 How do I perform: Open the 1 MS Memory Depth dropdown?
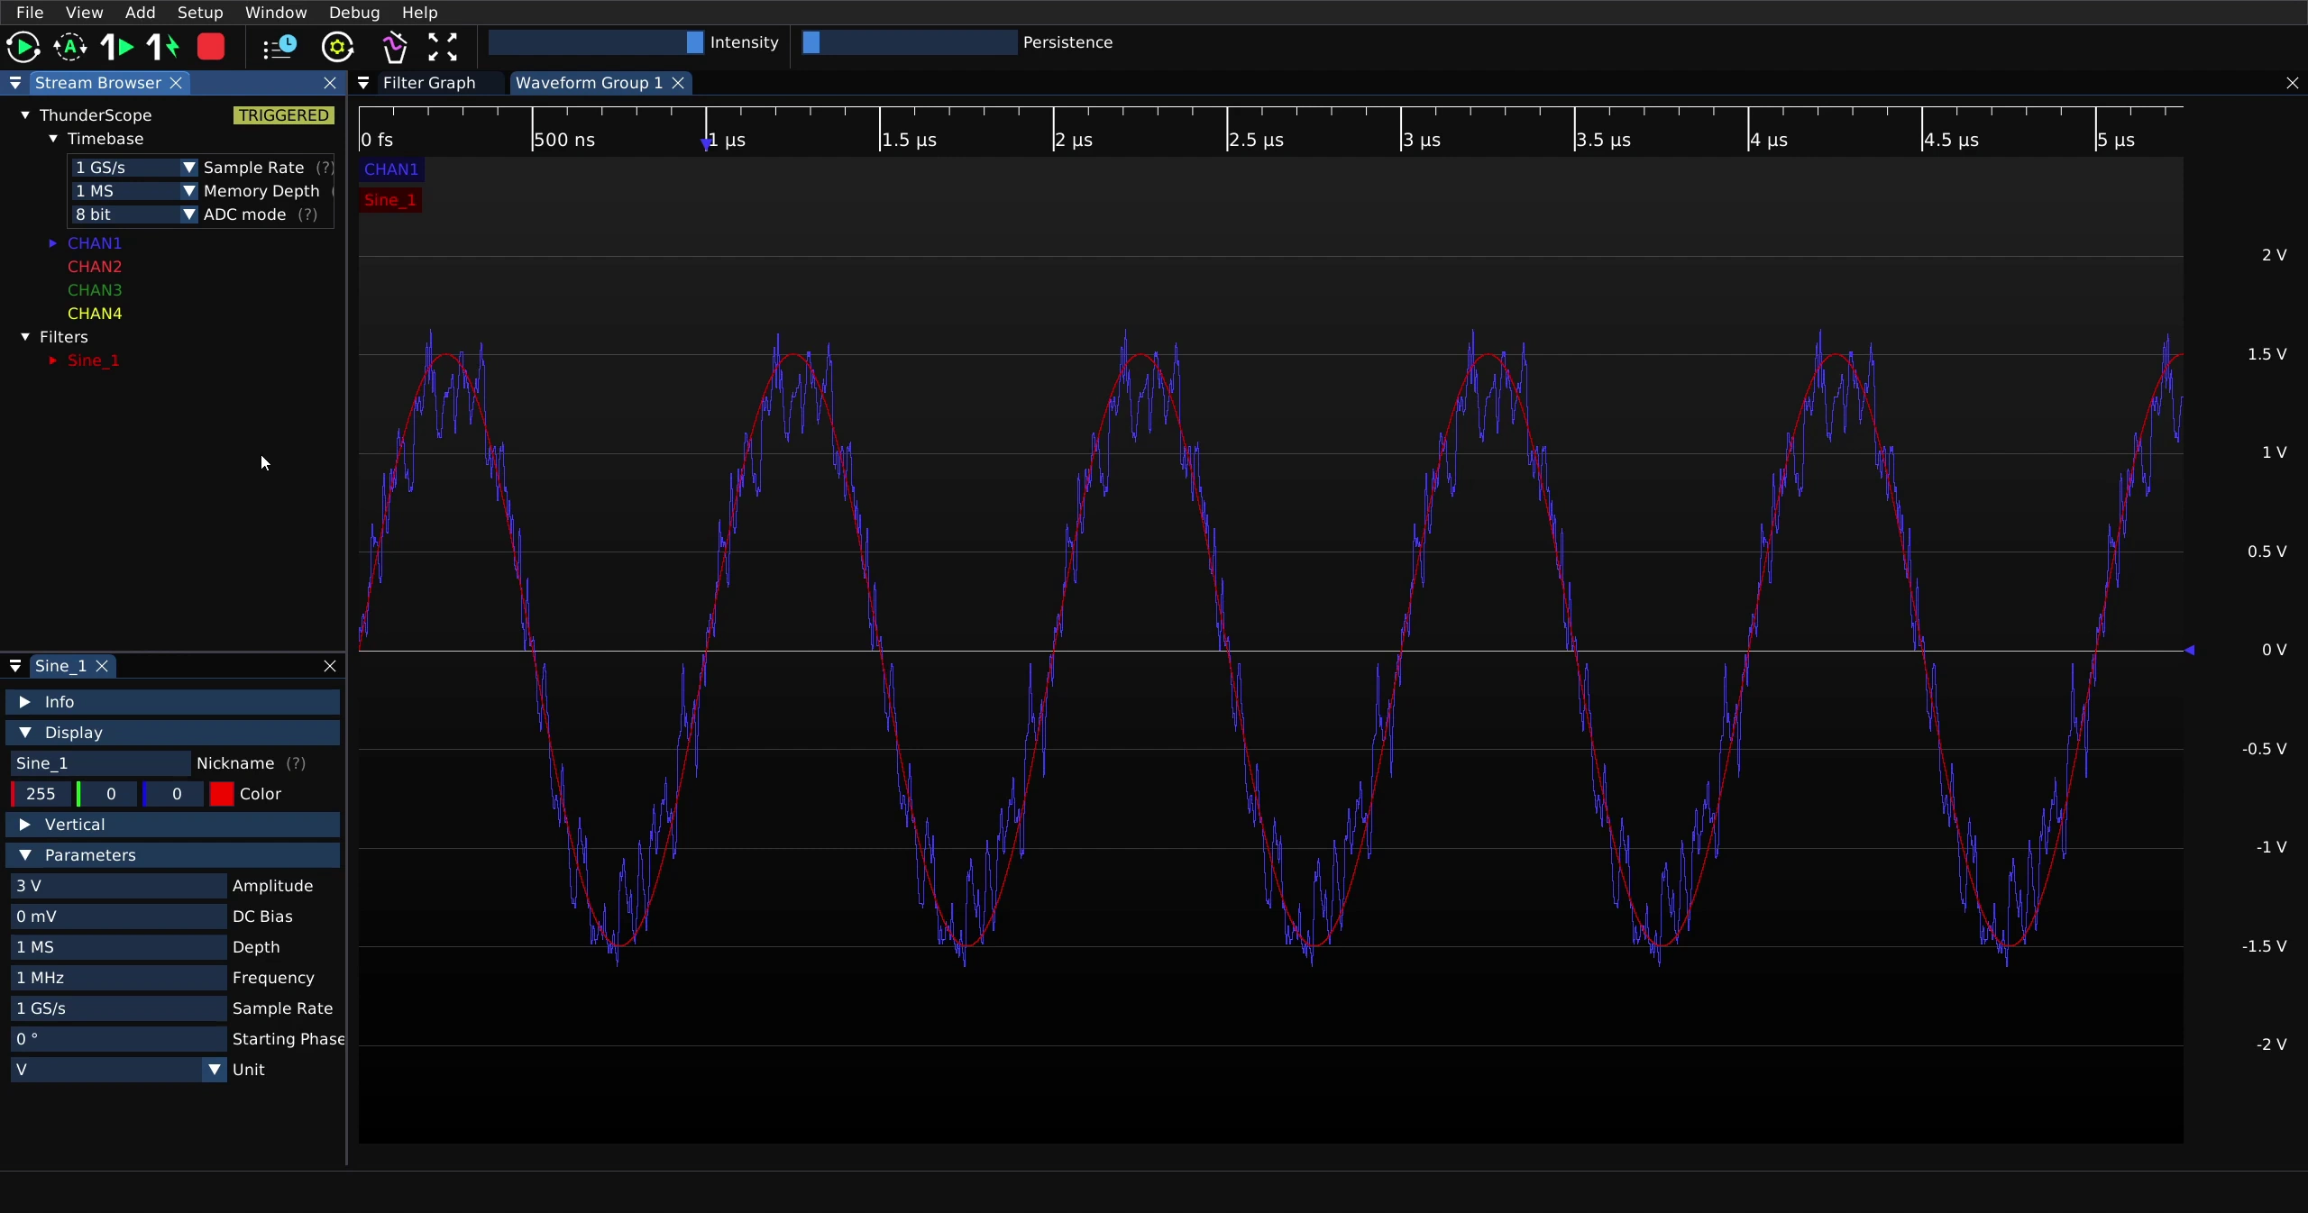(x=133, y=191)
